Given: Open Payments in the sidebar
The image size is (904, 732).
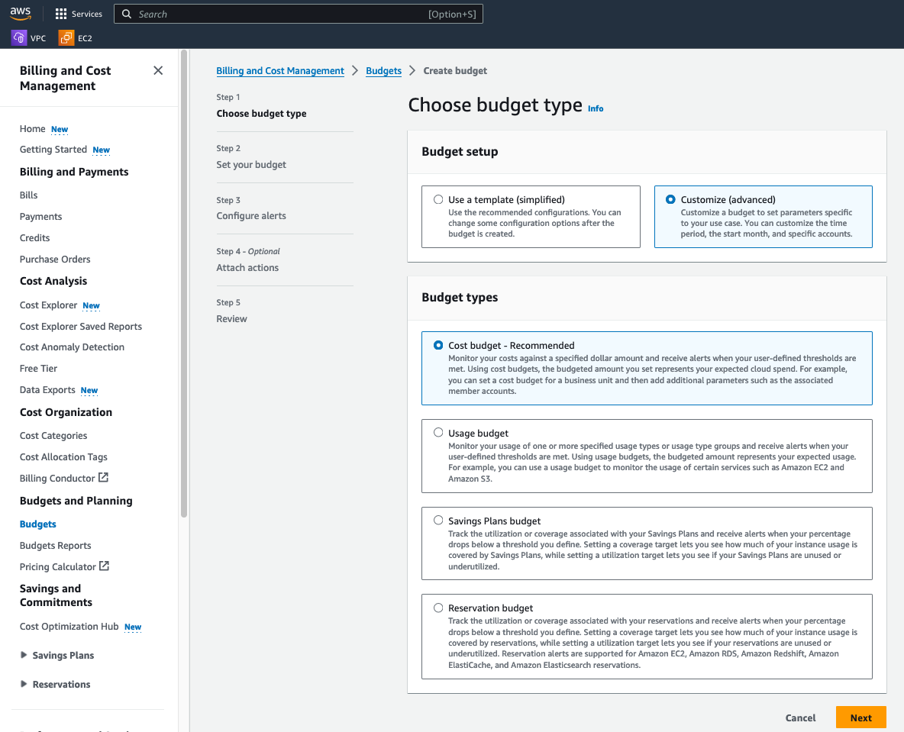Looking at the screenshot, I should pyautogui.click(x=40, y=216).
